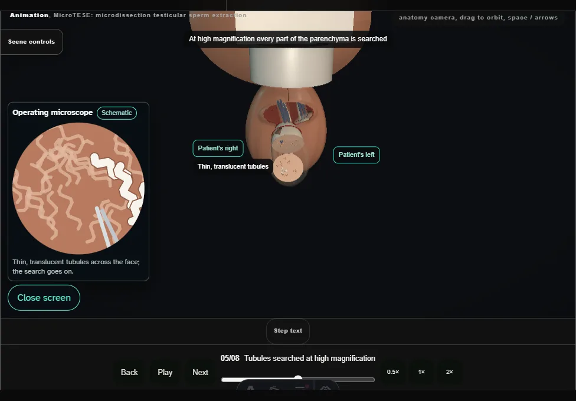Play the animation

[x=165, y=372]
